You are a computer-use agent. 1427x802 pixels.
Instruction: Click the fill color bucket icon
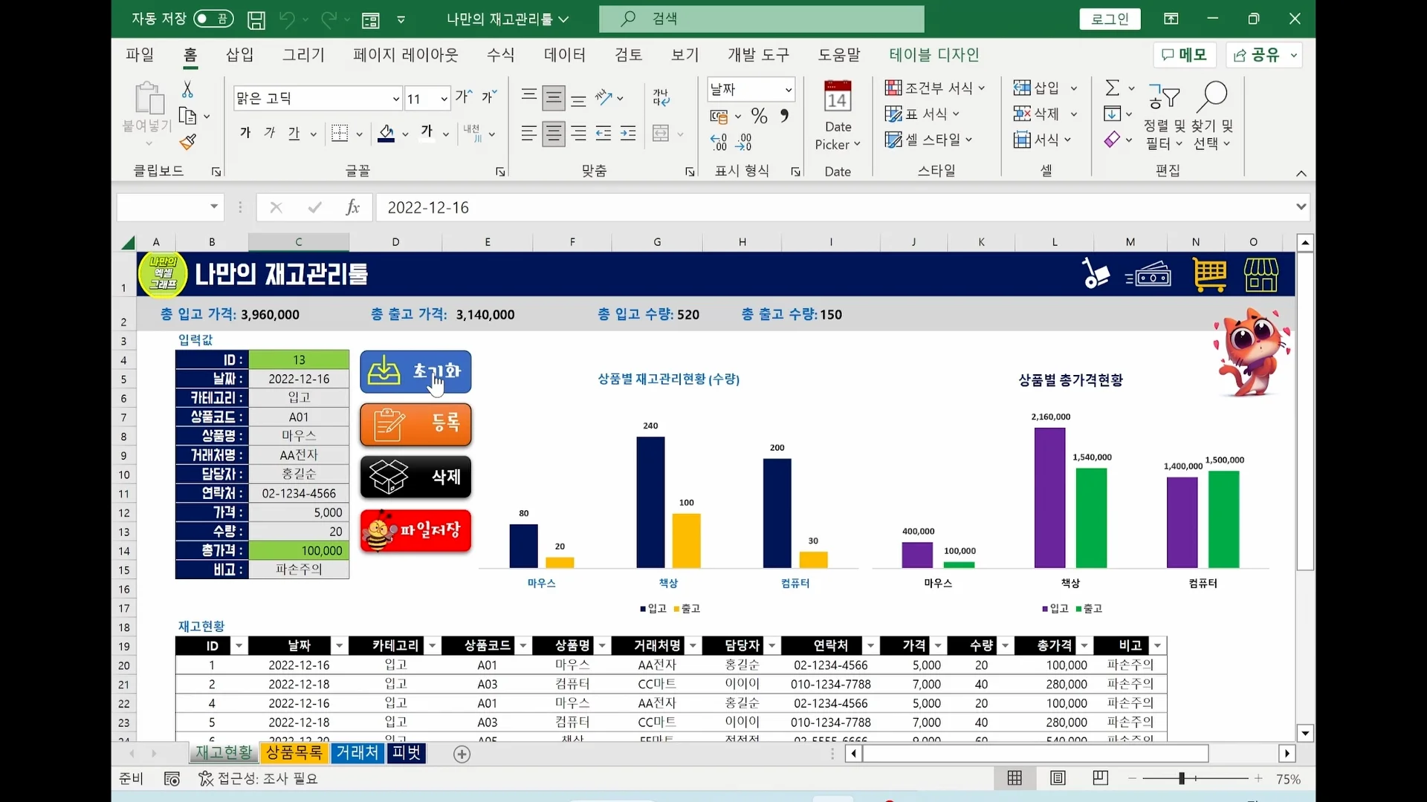click(386, 134)
